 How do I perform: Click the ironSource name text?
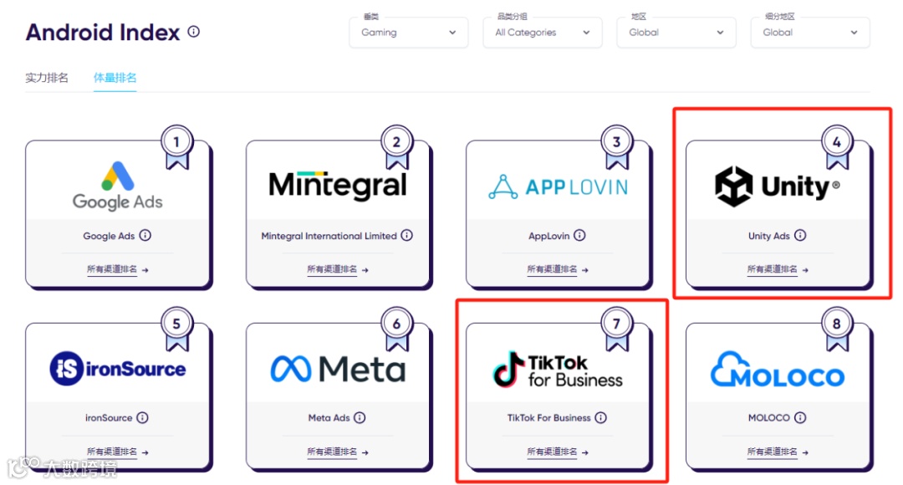(109, 417)
